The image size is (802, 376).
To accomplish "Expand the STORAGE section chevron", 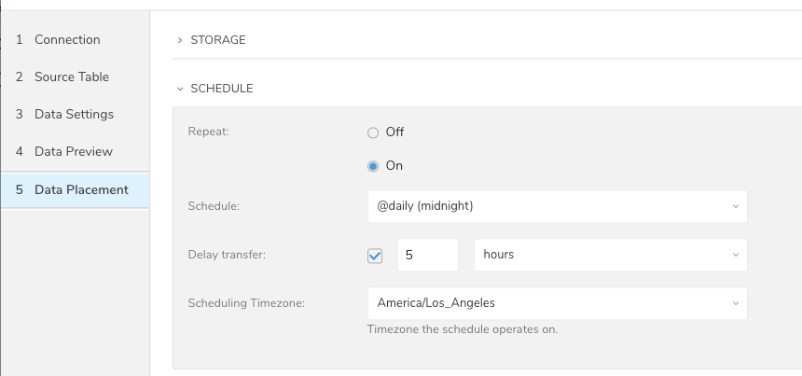I will pos(180,40).
